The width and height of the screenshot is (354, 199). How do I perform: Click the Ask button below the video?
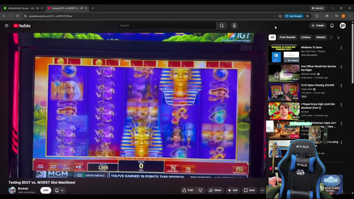[232, 190]
